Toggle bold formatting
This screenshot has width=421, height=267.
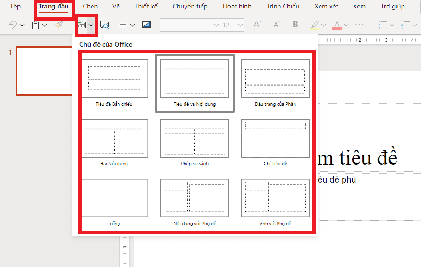point(295,25)
